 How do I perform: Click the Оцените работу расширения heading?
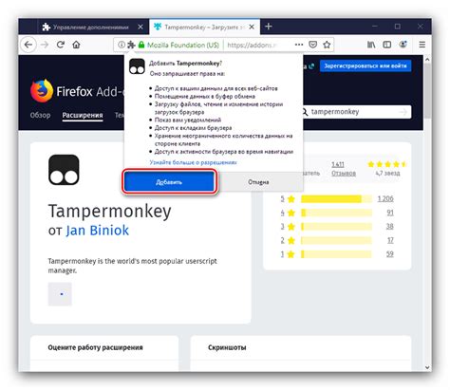[95, 347]
